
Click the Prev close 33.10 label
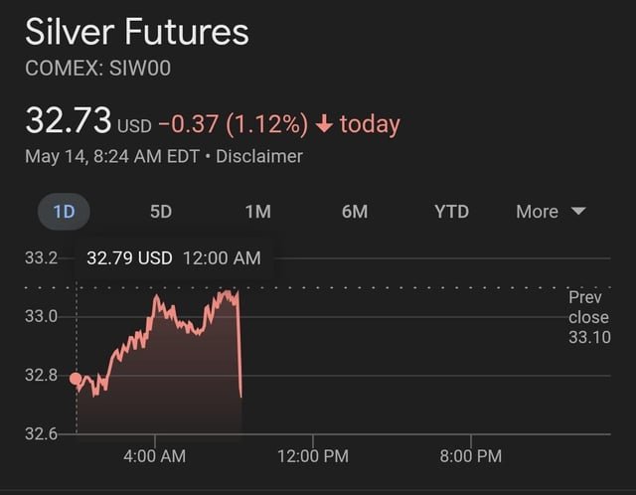click(x=587, y=317)
